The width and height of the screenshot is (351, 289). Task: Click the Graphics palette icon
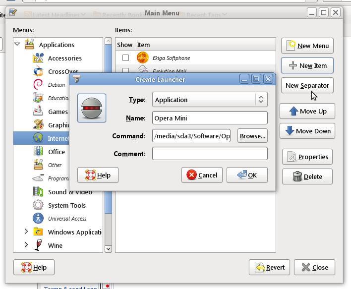point(38,125)
